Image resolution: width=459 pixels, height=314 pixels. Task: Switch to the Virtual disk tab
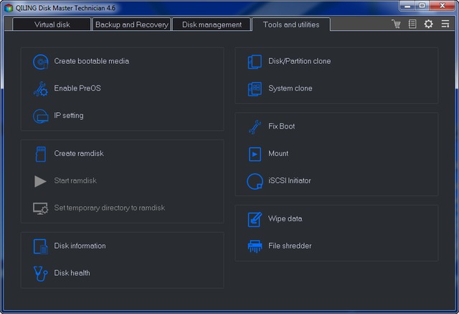coord(52,24)
